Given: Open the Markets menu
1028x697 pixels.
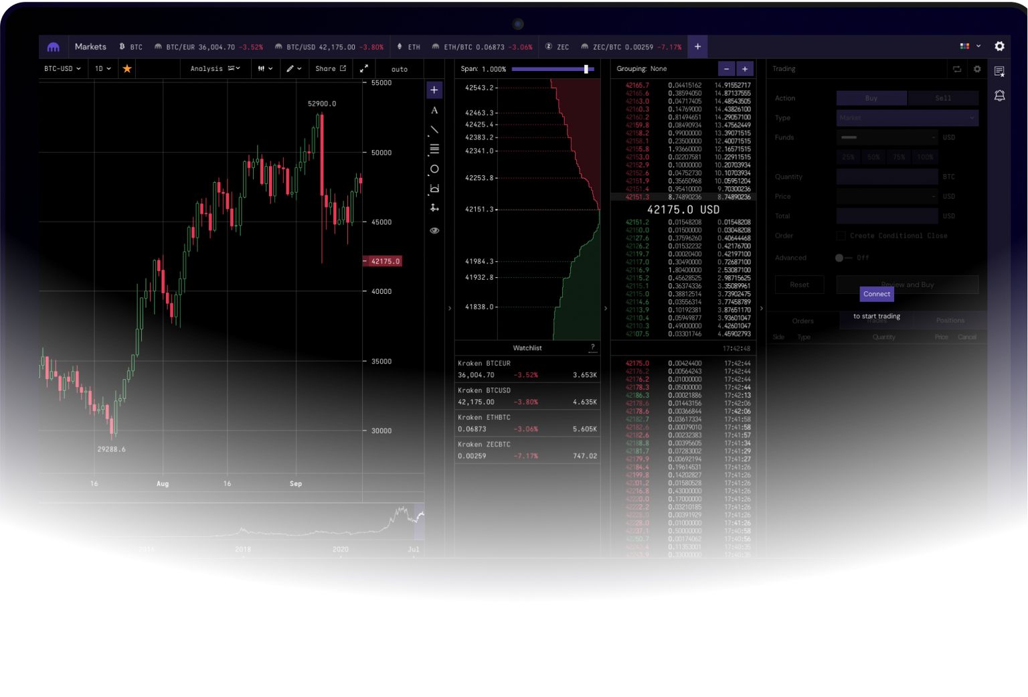Looking at the screenshot, I should point(90,46).
